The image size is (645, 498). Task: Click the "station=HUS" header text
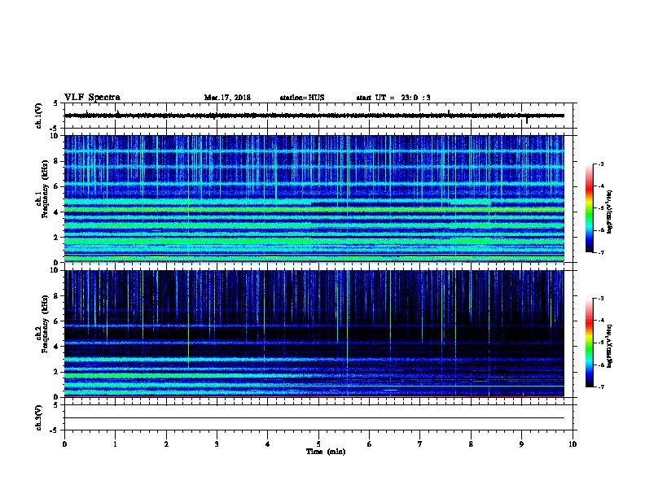point(302,98)
